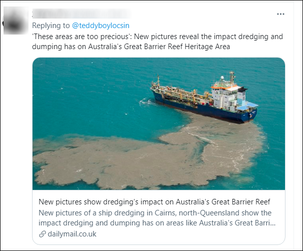Click the chain link icon beside dailymail.co.uk
This screenshot has width=303, height=251.
tap(42, 233)
